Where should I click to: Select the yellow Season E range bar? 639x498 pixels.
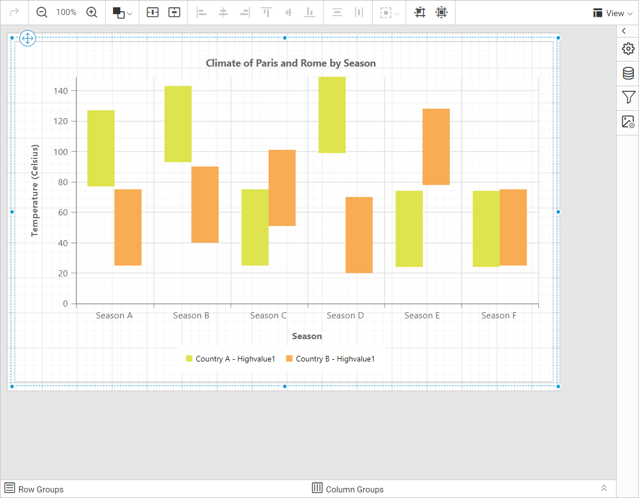tap(409, 229)
